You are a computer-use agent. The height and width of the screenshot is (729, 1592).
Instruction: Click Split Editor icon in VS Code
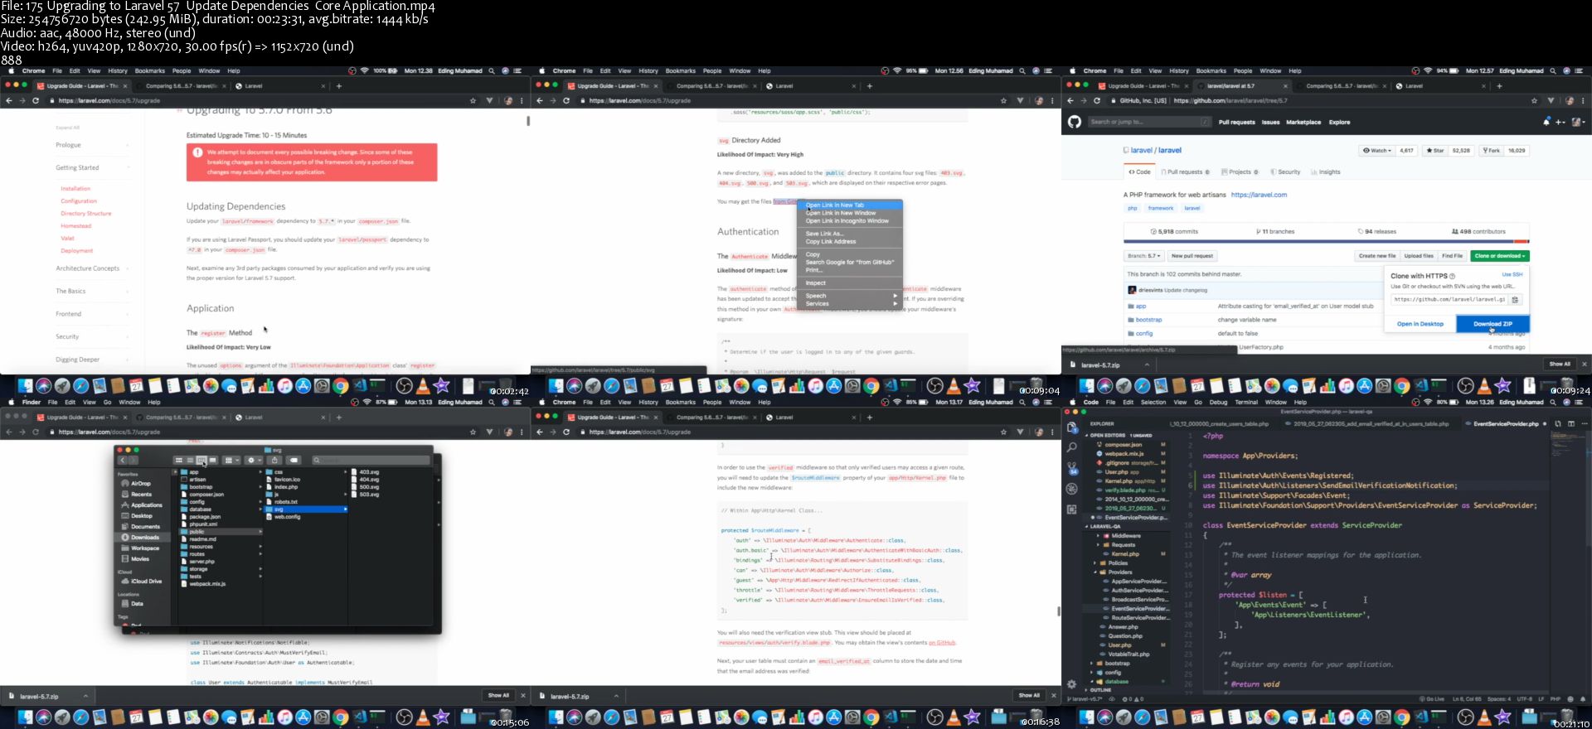tap(1570, 423)
